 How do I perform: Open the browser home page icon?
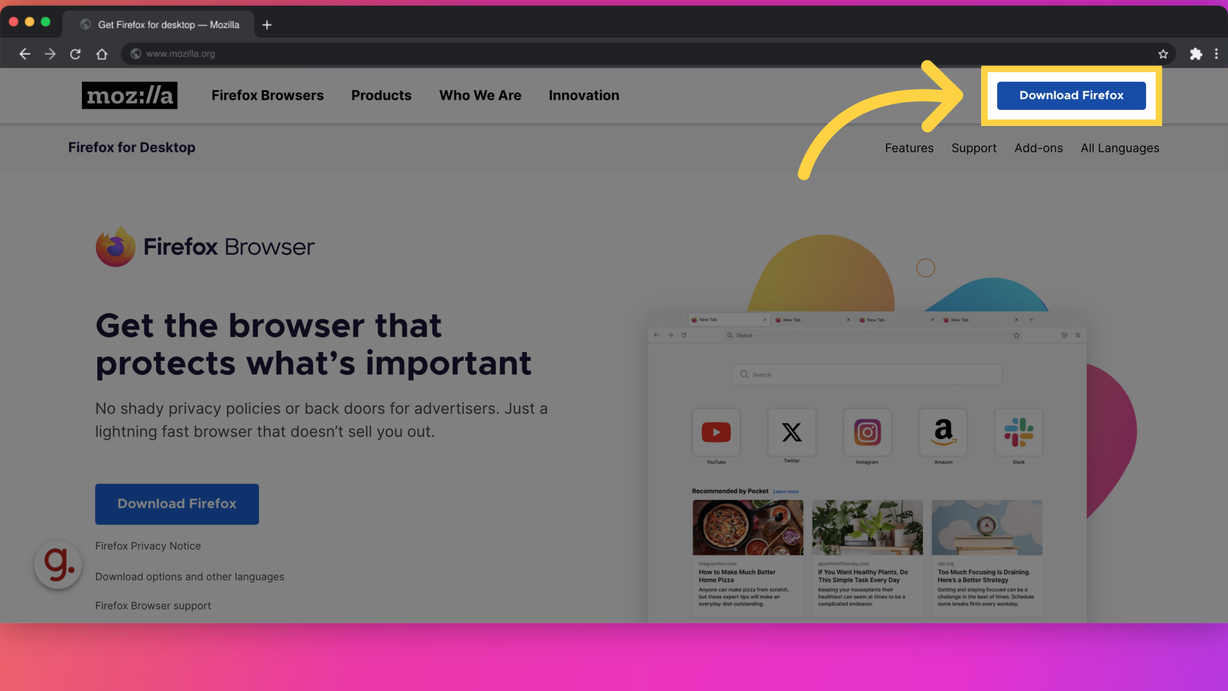click(102, 54)
